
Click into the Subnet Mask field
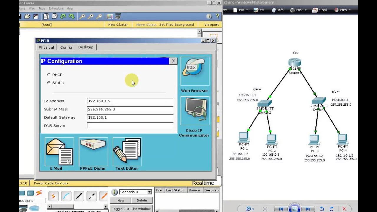click(130, 109)
